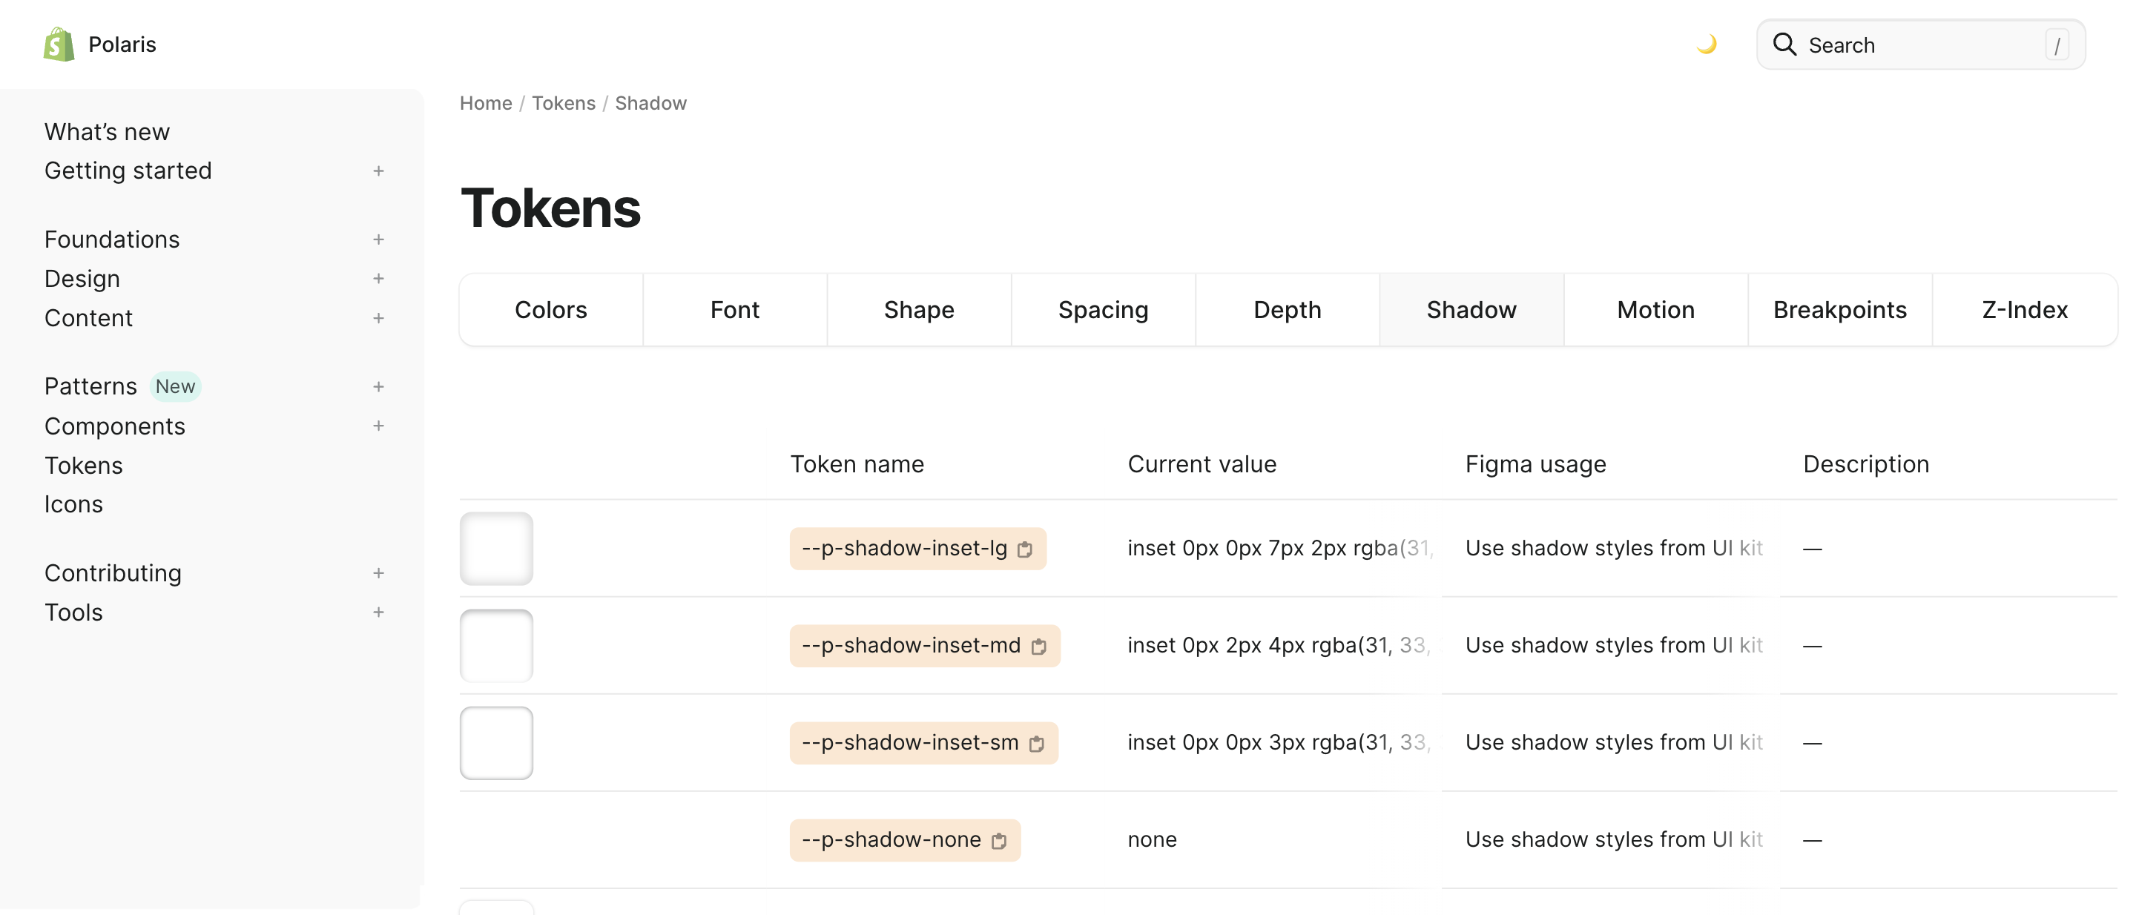Expand the Patterns plus icon
The height and width of the screenshot is (915, 2136).
click(378, 387)
